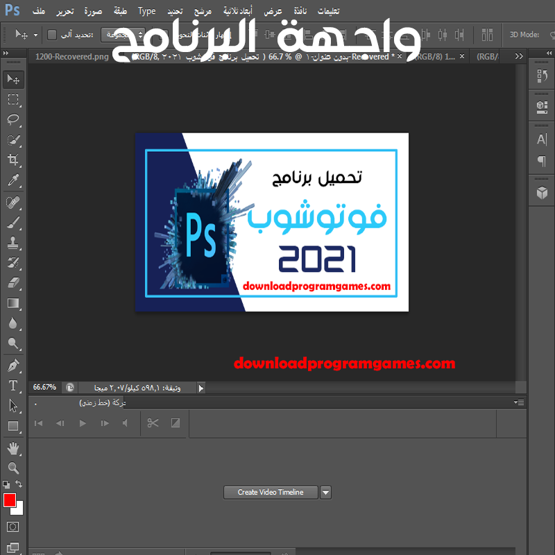Select the Hand tool
This screenshot has width=555, height=555.
pos(13,449)
